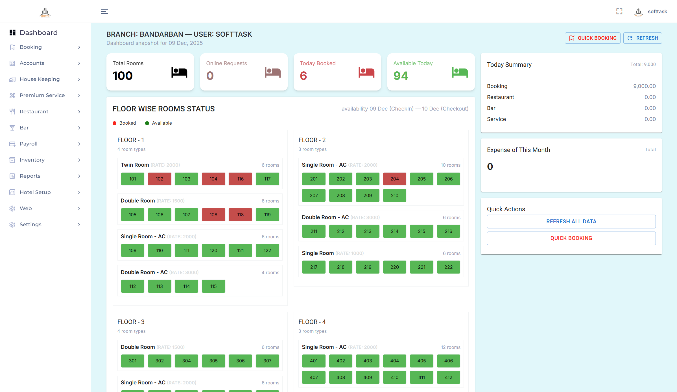Click the hotel logo in sidebar

coord(45,12)
